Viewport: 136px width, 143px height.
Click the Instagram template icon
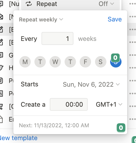click(x=1, y=81)
